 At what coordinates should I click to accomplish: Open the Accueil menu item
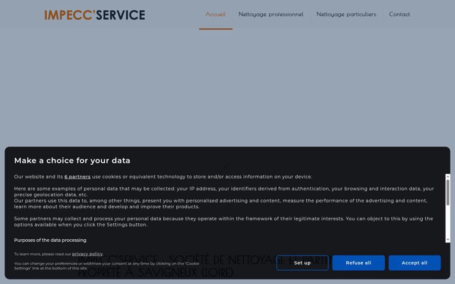tap(215, 14)
